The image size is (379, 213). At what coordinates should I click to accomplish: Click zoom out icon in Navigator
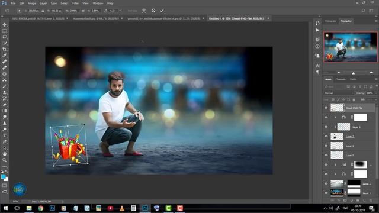(x=339, y=72)
